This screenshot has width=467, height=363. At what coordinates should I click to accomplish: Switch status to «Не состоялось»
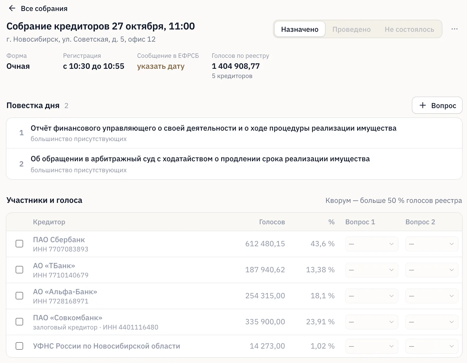(x=409, y=29)
